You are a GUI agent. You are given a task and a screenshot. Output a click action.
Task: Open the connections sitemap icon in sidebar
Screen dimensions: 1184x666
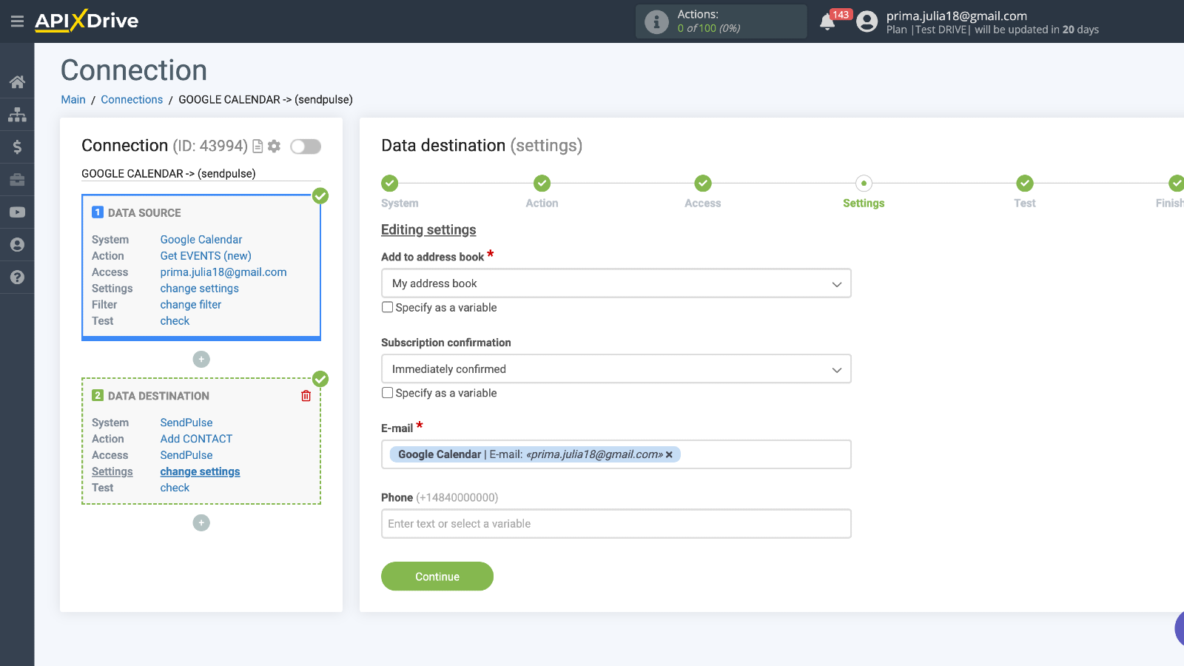point(17,115)
